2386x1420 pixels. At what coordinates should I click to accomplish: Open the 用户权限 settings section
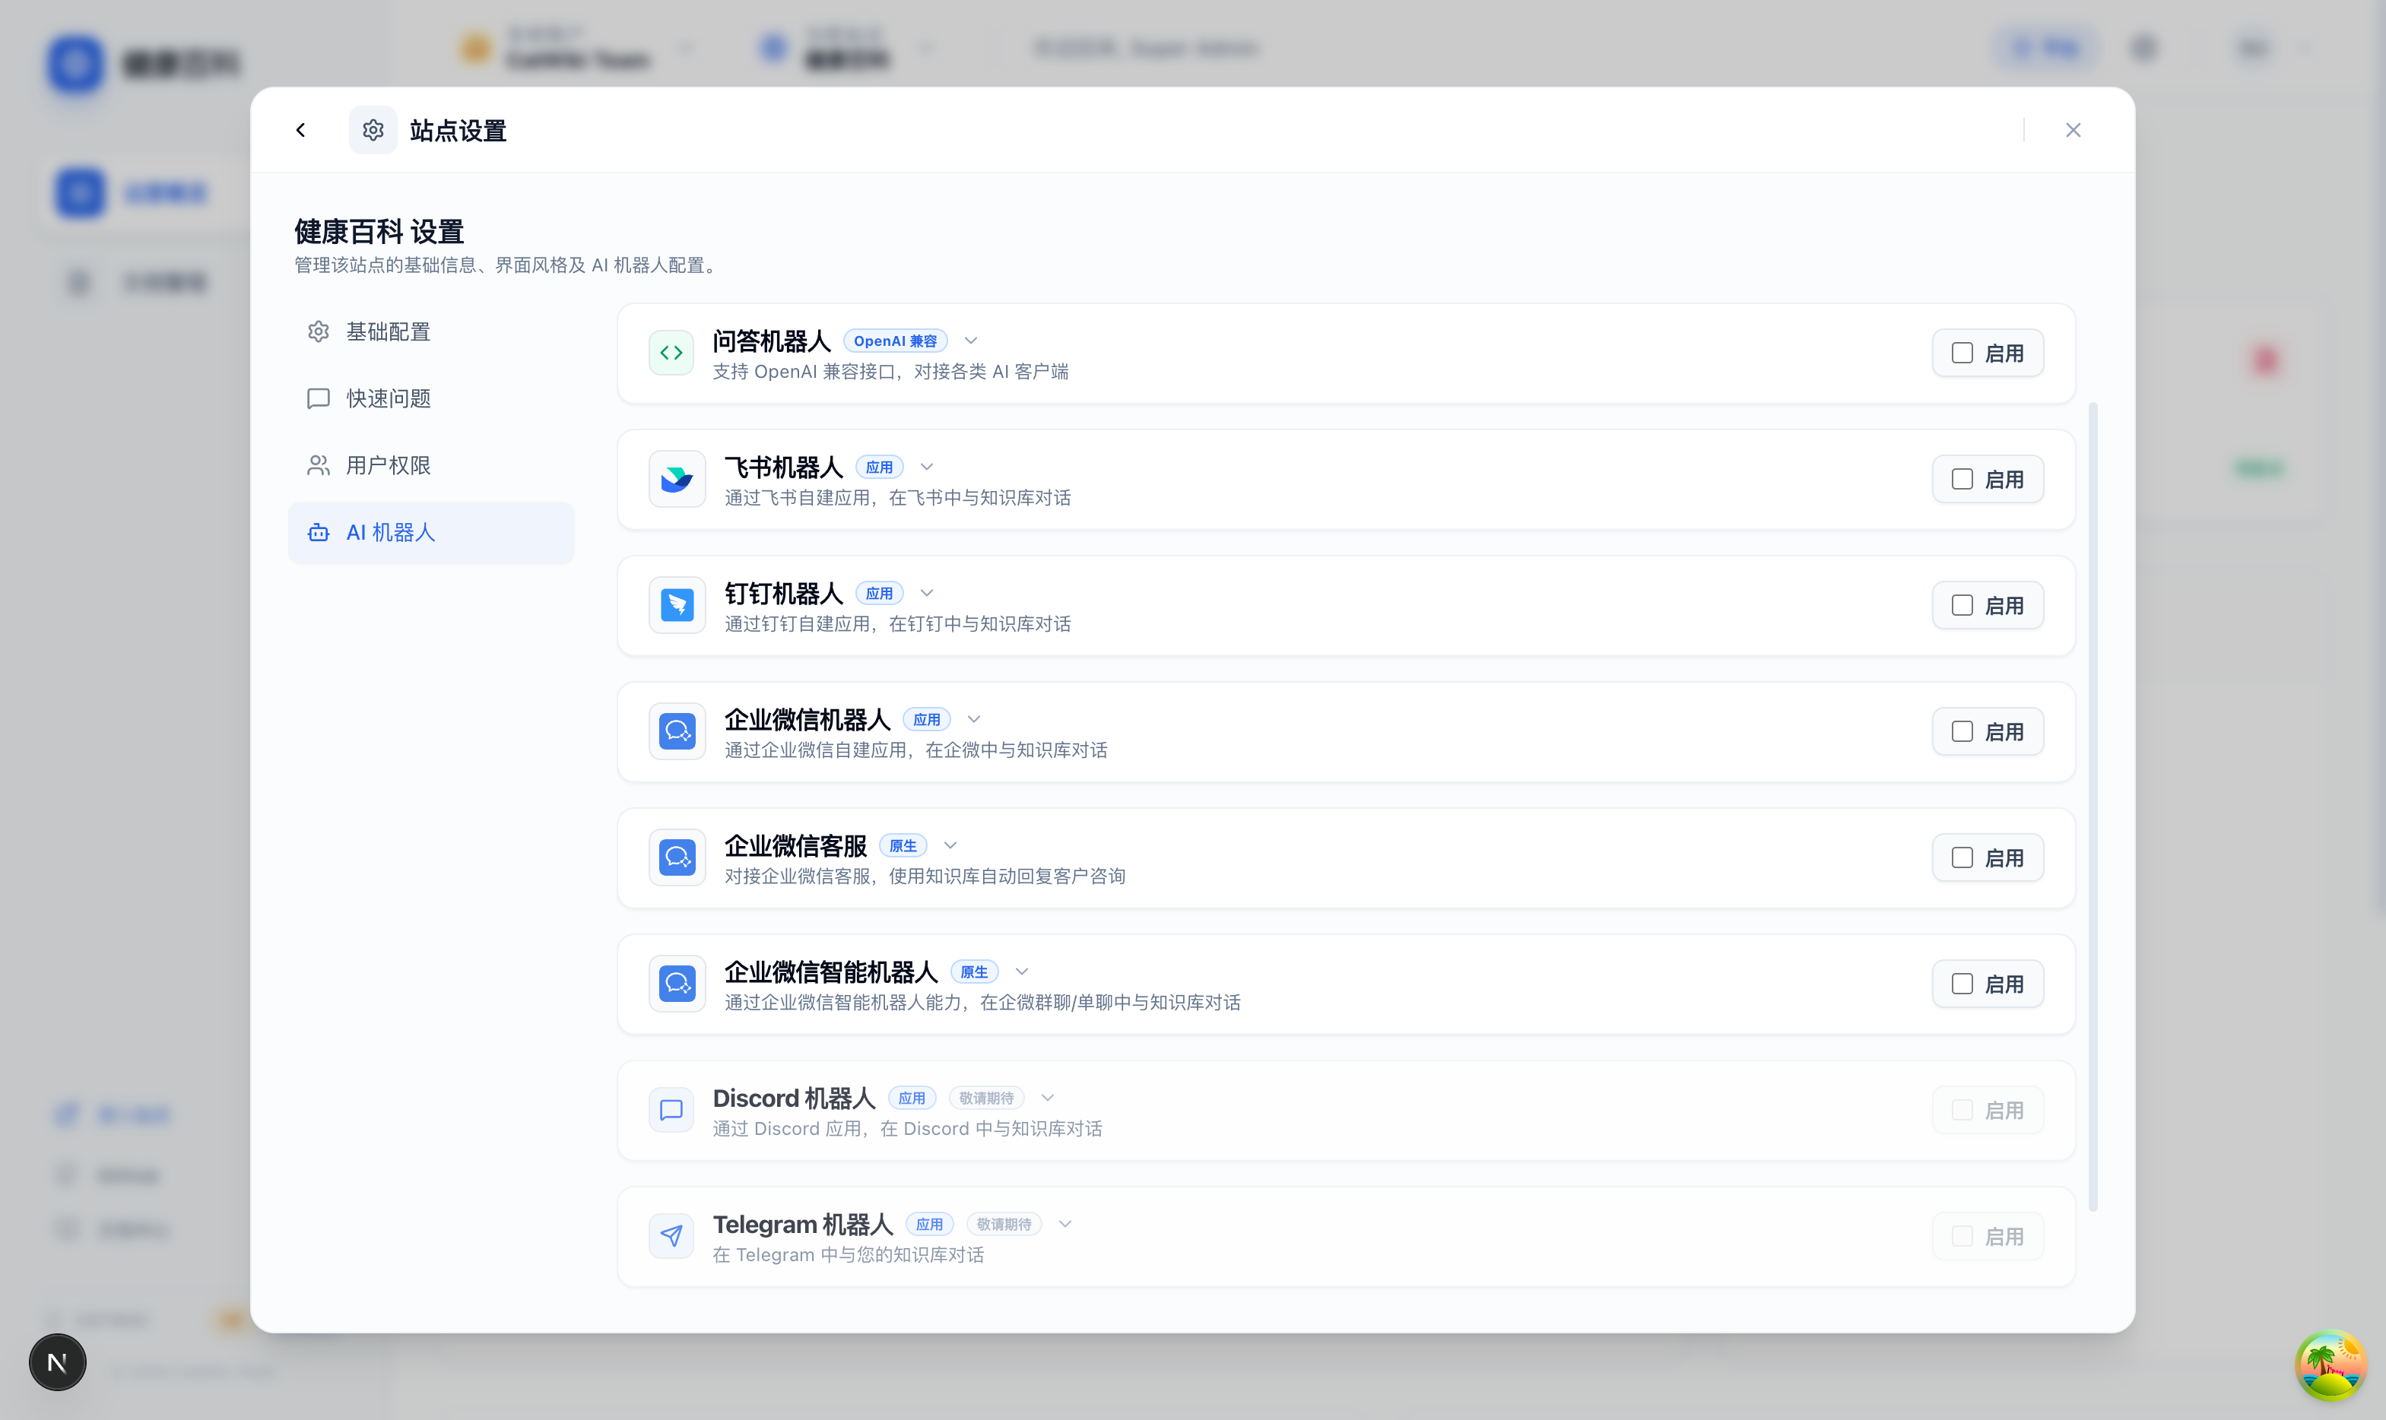389,465
